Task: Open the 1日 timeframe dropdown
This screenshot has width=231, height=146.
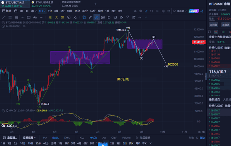Action: point(42,11)
